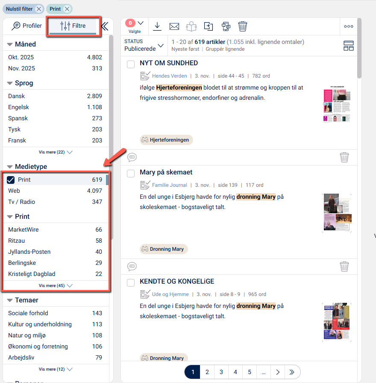
Task: Send articles via the envelope icon
Action: click(174, 26)
